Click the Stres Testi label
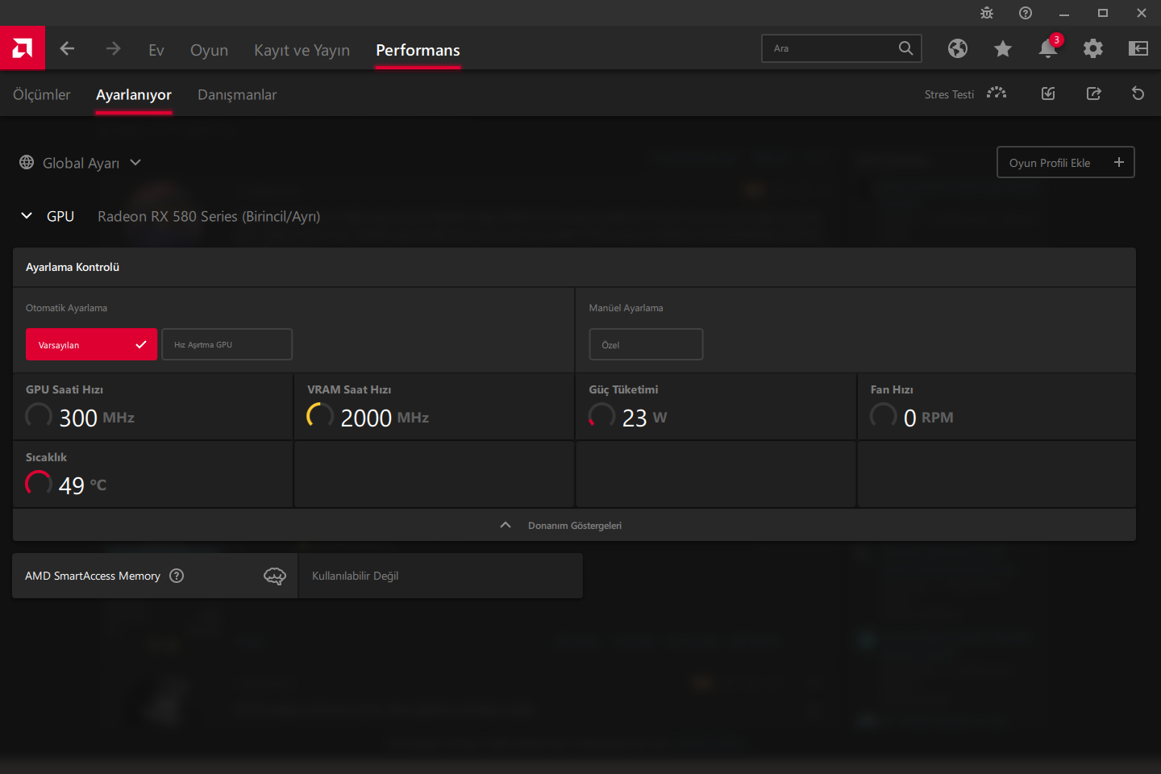 [x=949, y=94]
